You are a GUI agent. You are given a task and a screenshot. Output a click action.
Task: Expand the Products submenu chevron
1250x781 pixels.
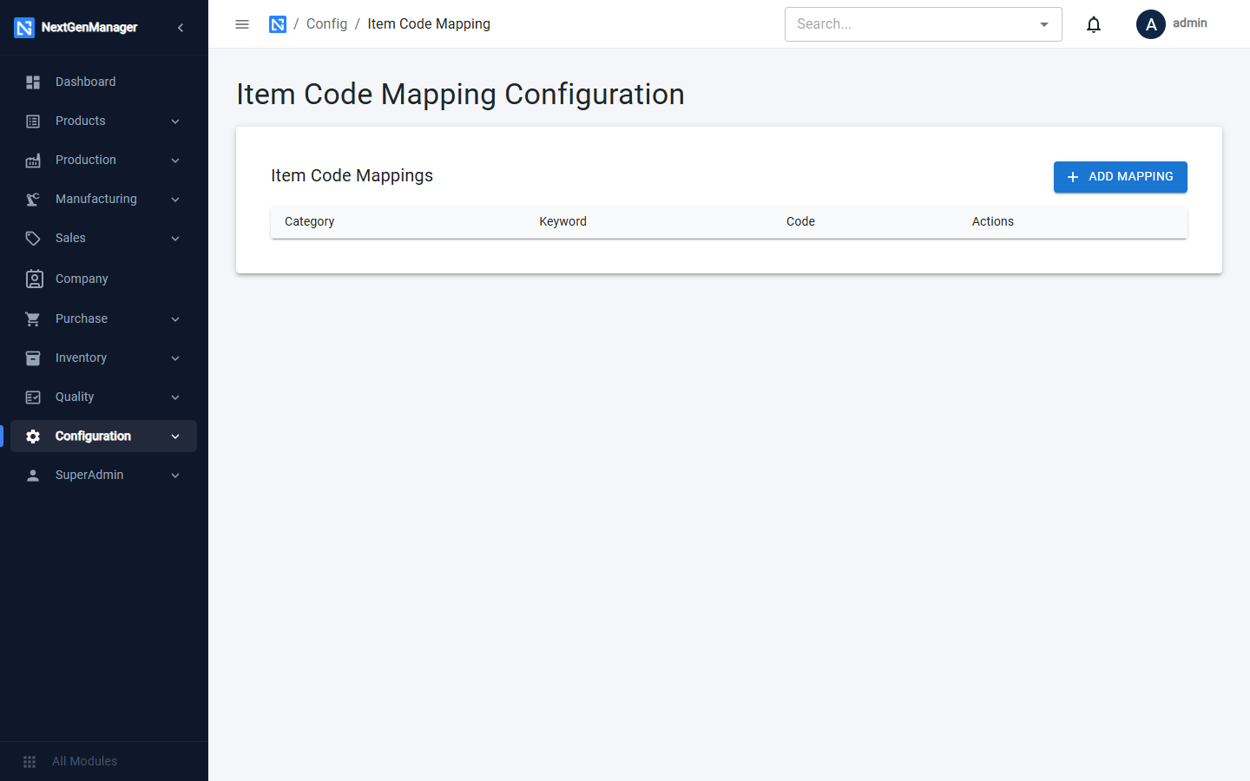(175, 121)
